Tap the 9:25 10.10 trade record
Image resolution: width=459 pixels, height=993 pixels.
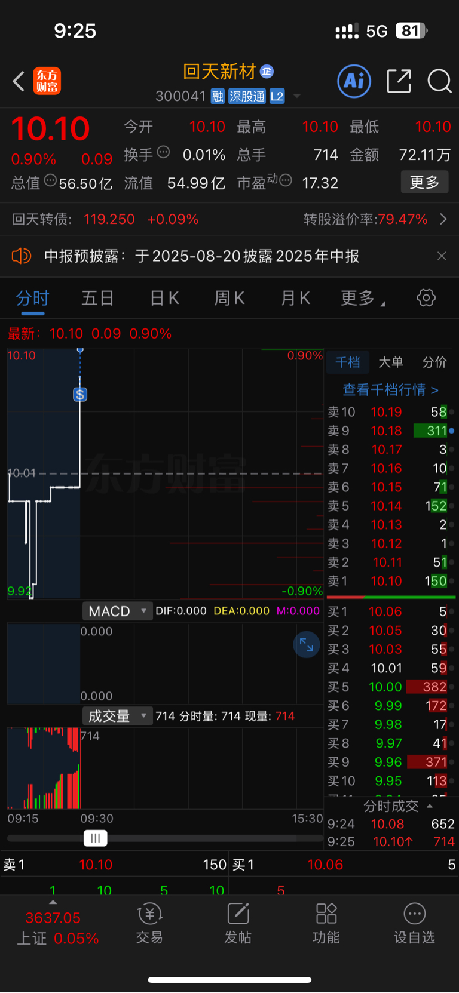(x=391, y=841)
